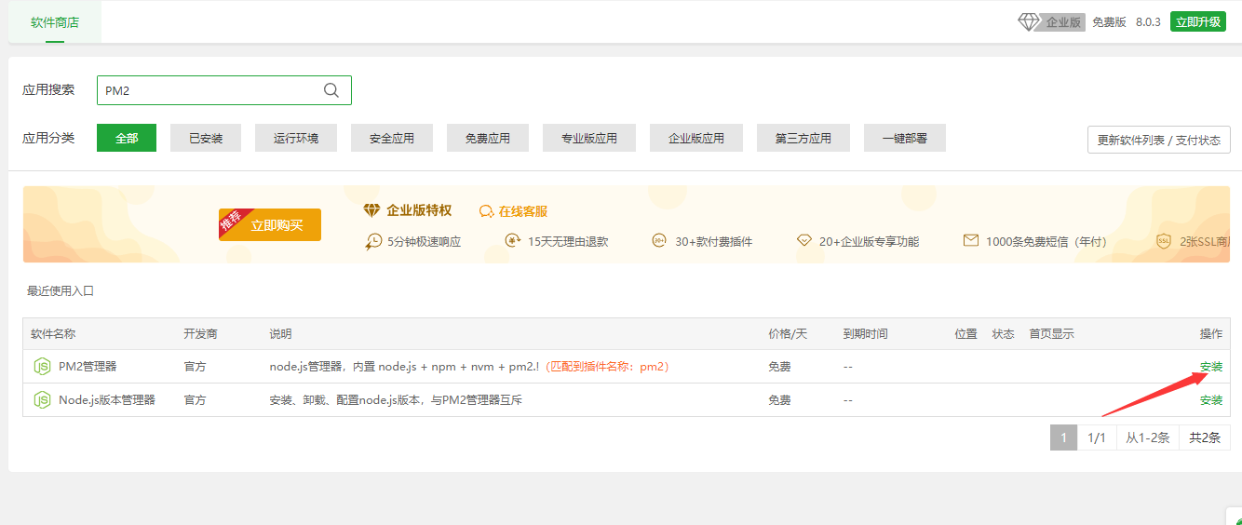Click the PM2管理器 Node.js icon

tap(42, 367)
